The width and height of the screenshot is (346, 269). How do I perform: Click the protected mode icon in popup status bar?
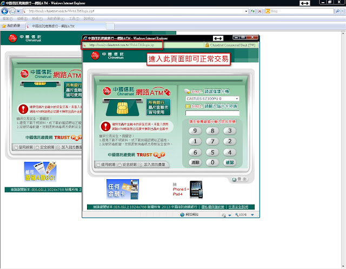click(x=224, y=215)
